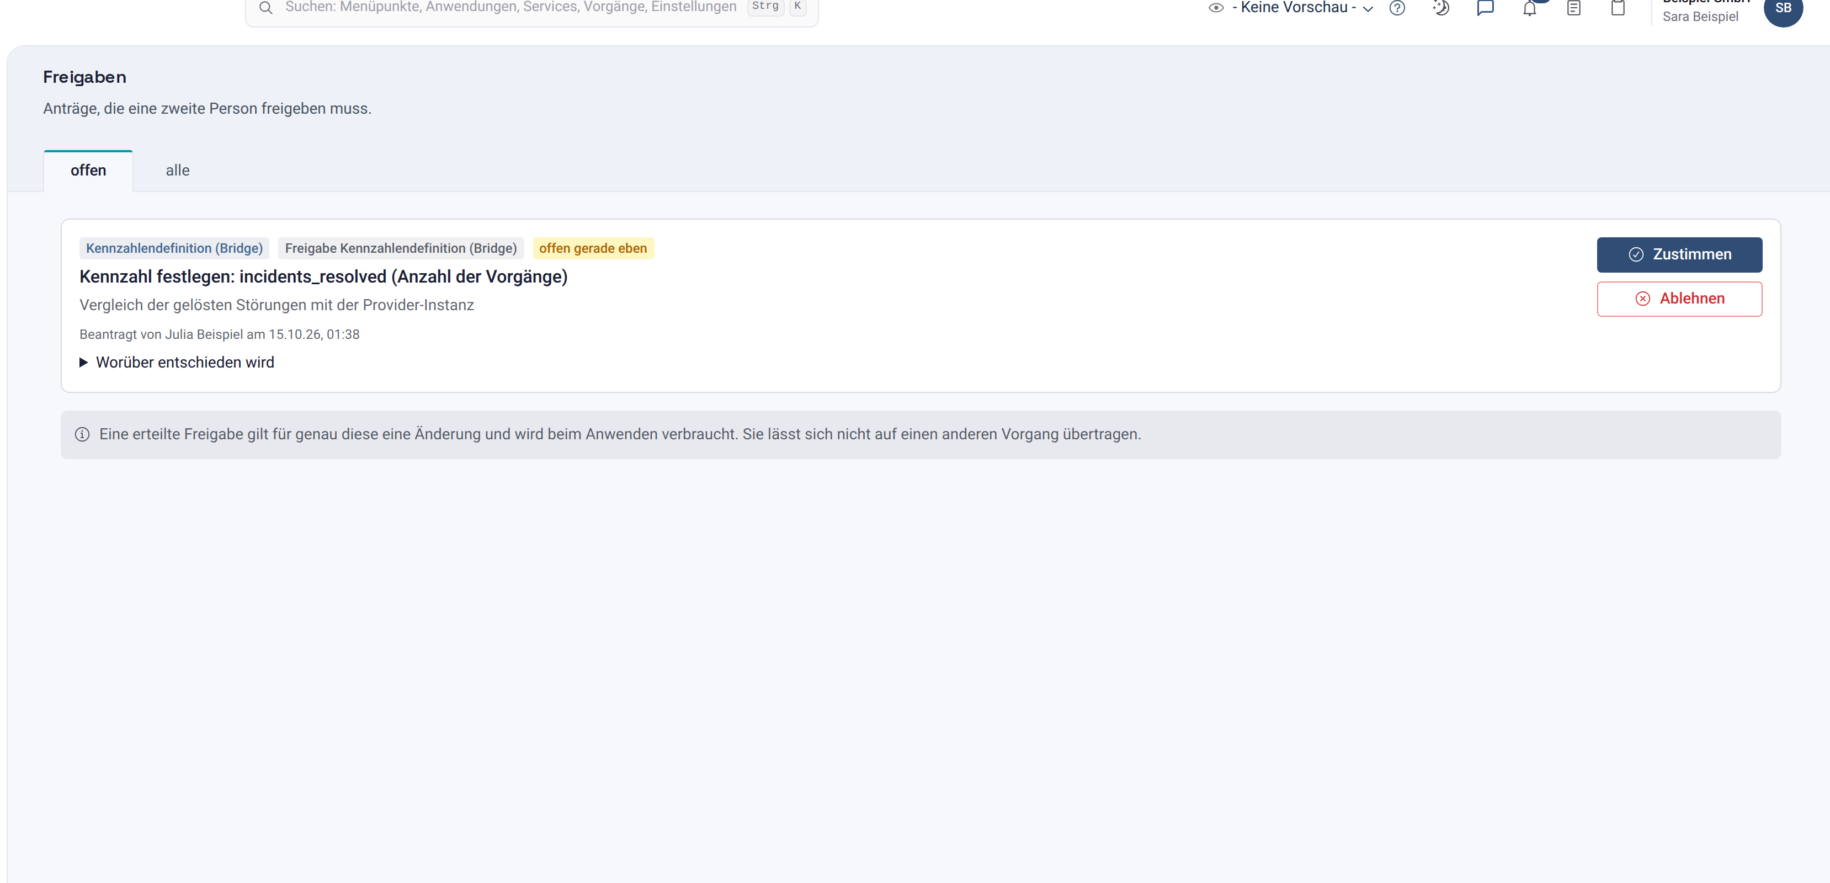Open the document notes icon

[x=1573, y=8]
